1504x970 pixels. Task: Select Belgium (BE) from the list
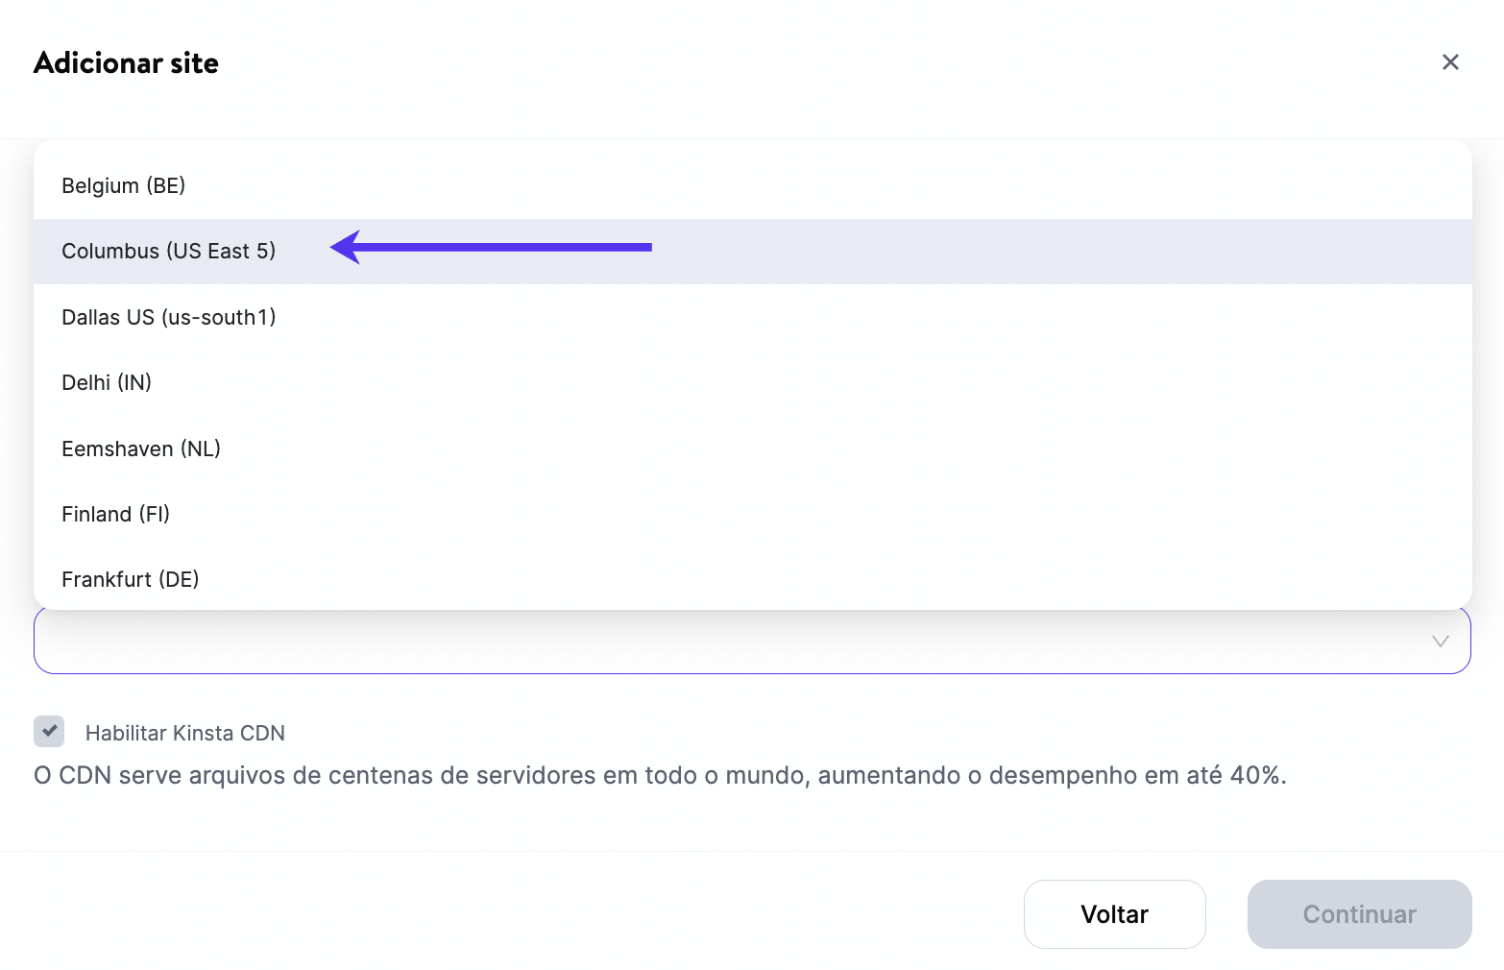[x=124, y=185]
